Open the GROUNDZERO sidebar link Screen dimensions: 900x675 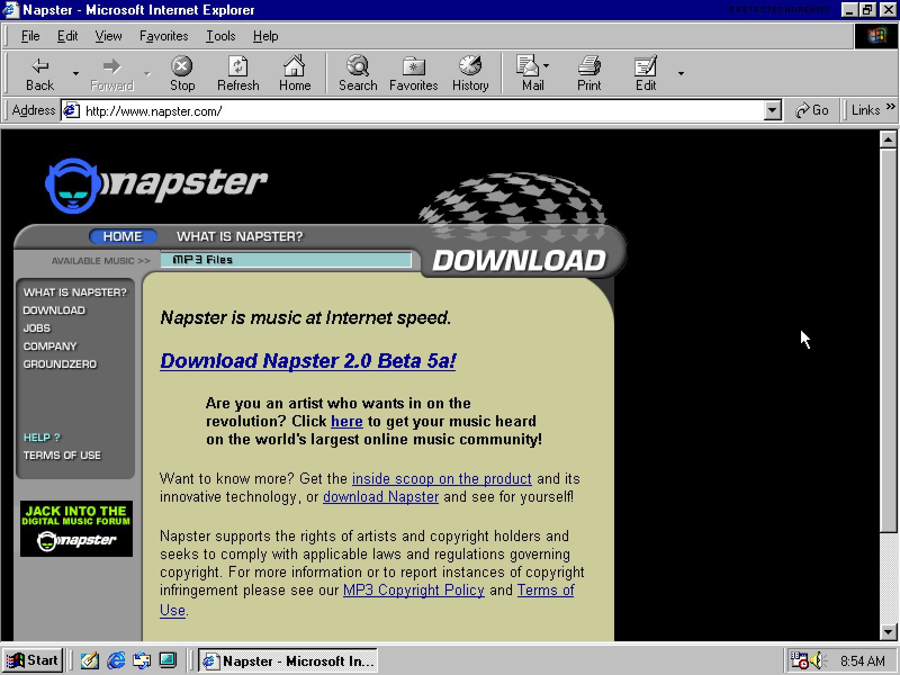(60, 364)
